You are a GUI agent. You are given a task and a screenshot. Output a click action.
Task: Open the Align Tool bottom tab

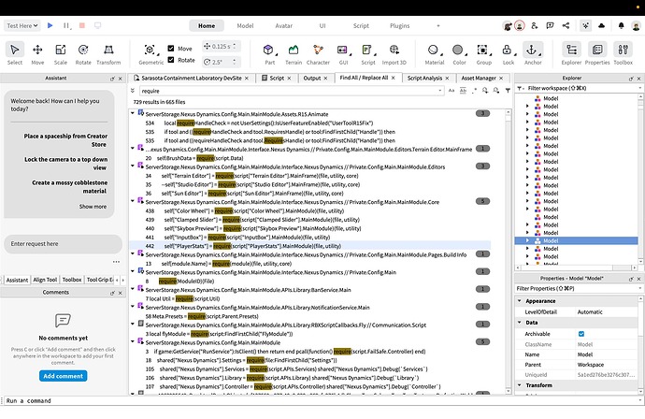[x=45, y=280]
